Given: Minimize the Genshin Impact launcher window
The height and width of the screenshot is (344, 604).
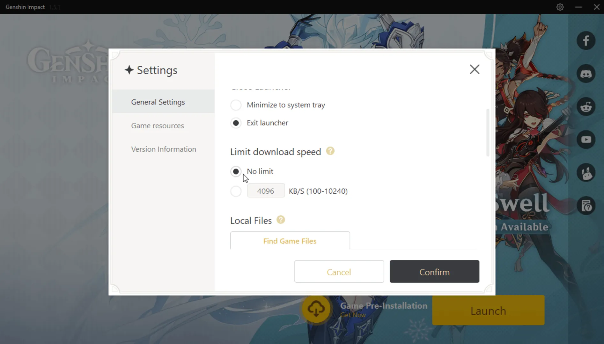Looking at the screenshot, I should [x=578, y=7].
